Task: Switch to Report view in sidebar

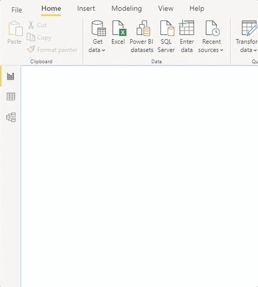Action: tap(11, 76)
